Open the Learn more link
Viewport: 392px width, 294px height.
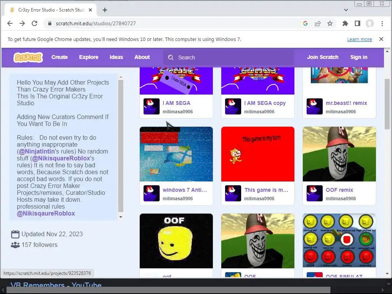pyautogui.click(x=359, y=39)
